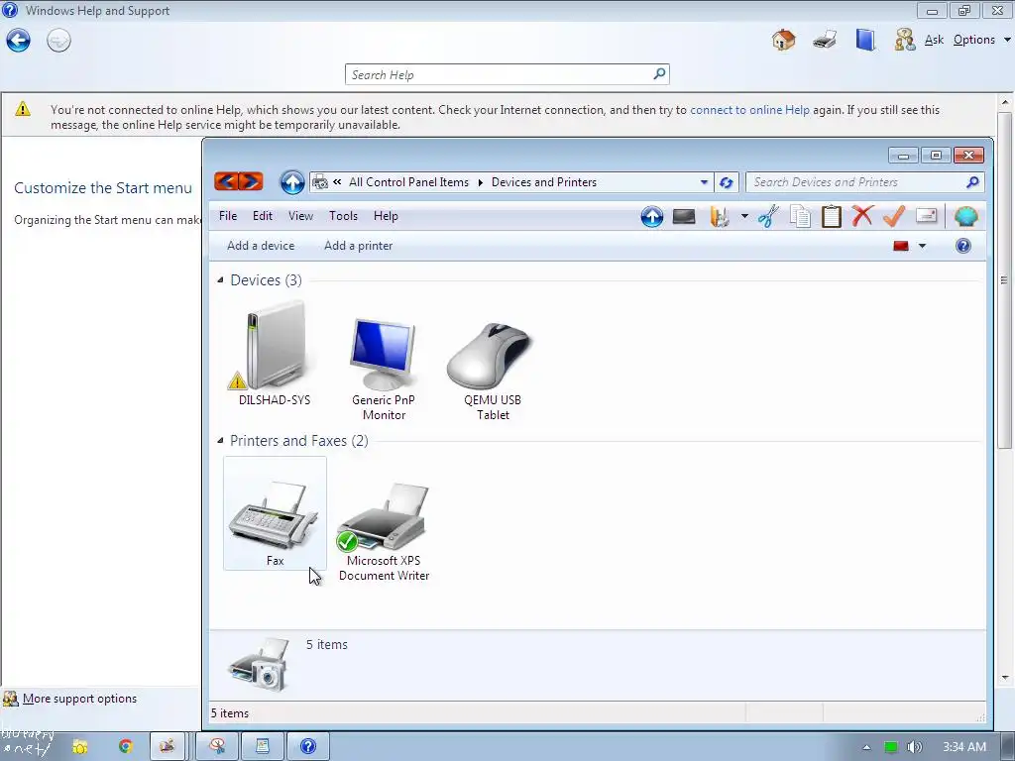Click Add a device
This screenshot has height=761, width=1015.
pyautogui.click(x=261, y=246)
